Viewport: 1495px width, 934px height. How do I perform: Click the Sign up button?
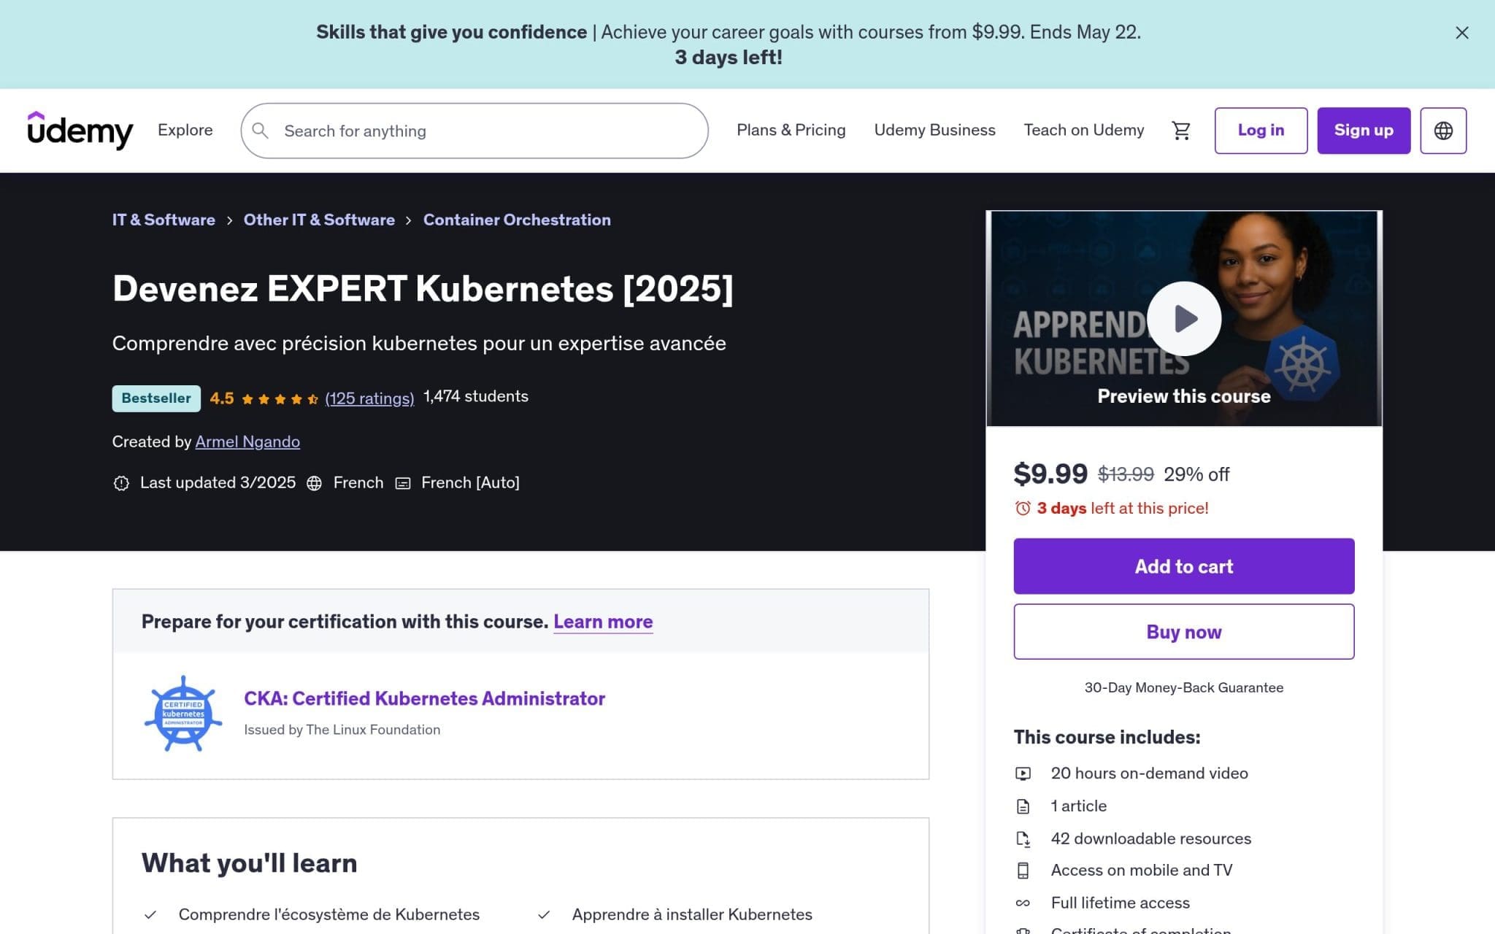point(1363,131)
